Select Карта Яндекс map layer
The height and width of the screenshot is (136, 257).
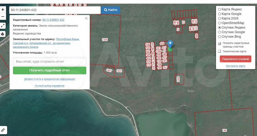[230, 9]
